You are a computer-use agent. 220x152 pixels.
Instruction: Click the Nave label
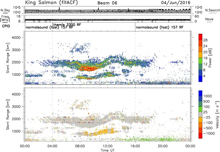209,19
